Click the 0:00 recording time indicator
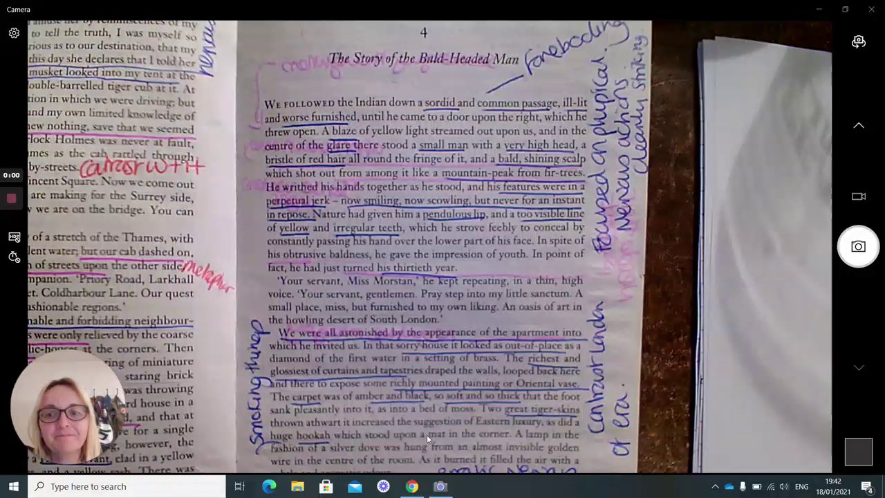The image size is (885, 498). pos(12,175)
